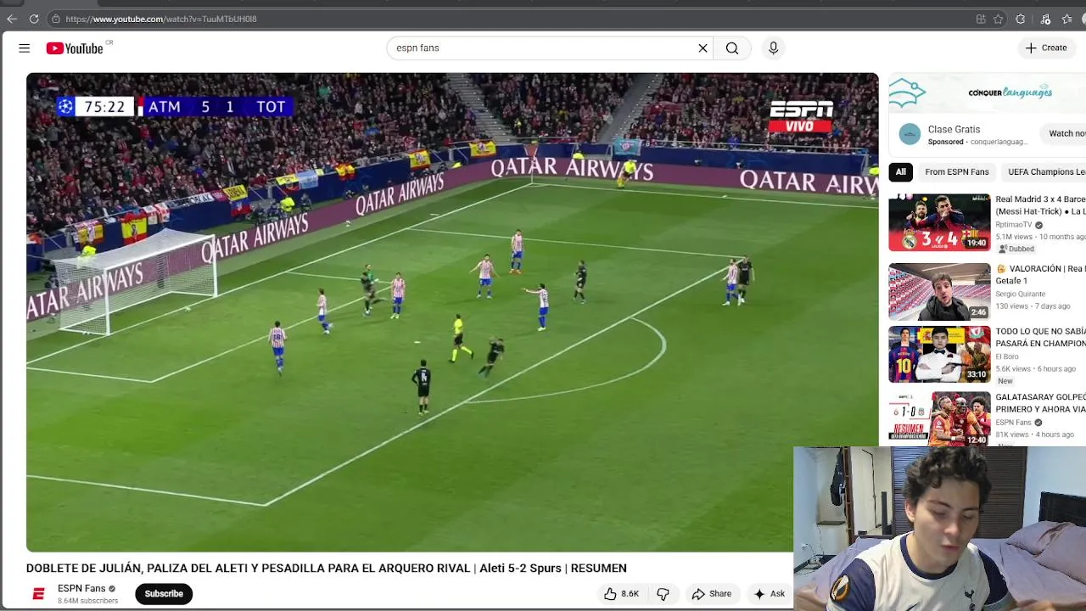
Task: Click the Conquer Languages advertiser avatar
Action: 910,134
